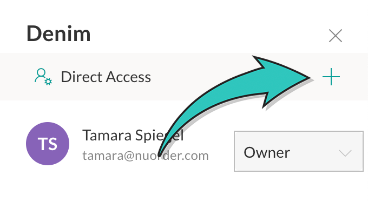Click the chevron arrow in Owner box
368x202 pixels.
pyautogui.click(x=345, y=153)
